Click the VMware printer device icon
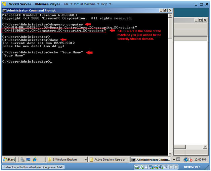 click(156, 167)
